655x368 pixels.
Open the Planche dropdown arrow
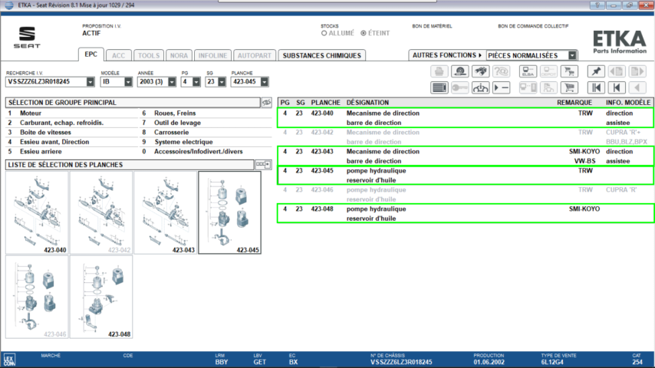click(264, 82)
